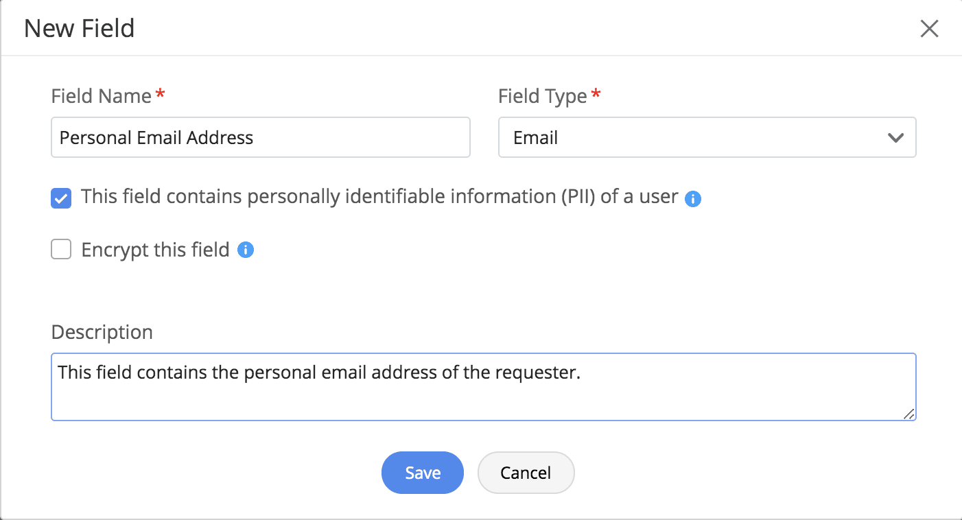Screen dimensions: 962x520
Task: Click the Description label
Action: pyautogui.click(x=102, y=332)
